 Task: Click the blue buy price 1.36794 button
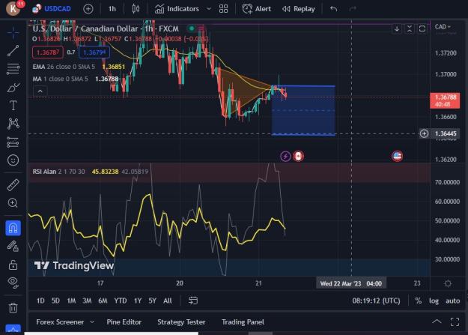click(94, 52)
